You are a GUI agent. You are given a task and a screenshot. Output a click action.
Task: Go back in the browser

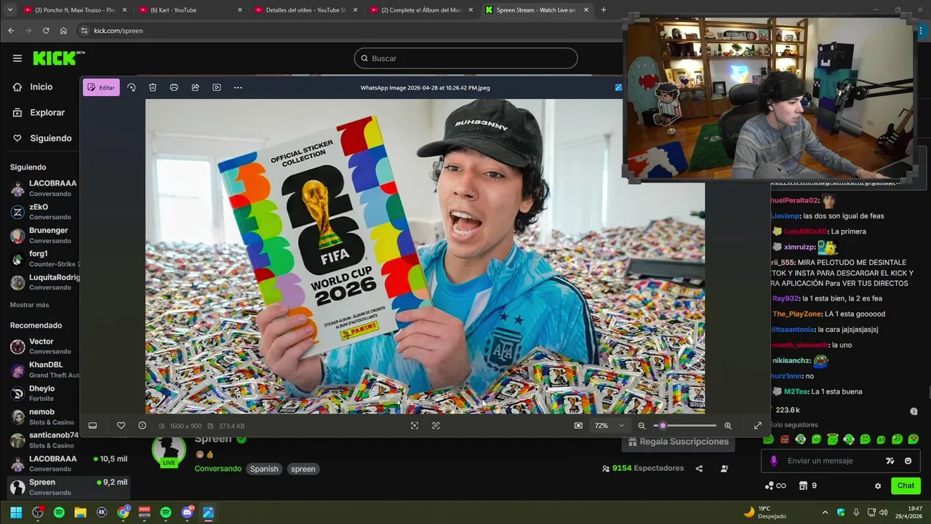pos(11,31)
